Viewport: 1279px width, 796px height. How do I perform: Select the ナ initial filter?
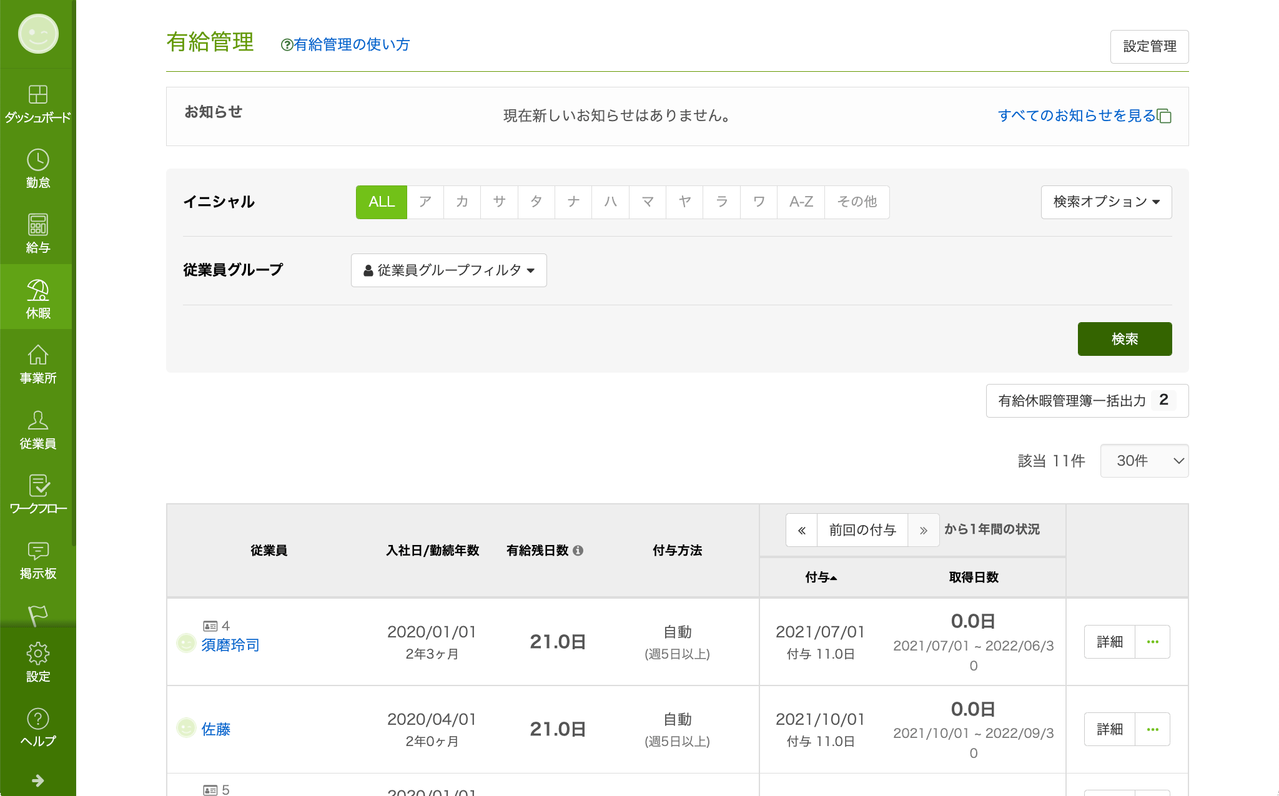tap(573, 202)
